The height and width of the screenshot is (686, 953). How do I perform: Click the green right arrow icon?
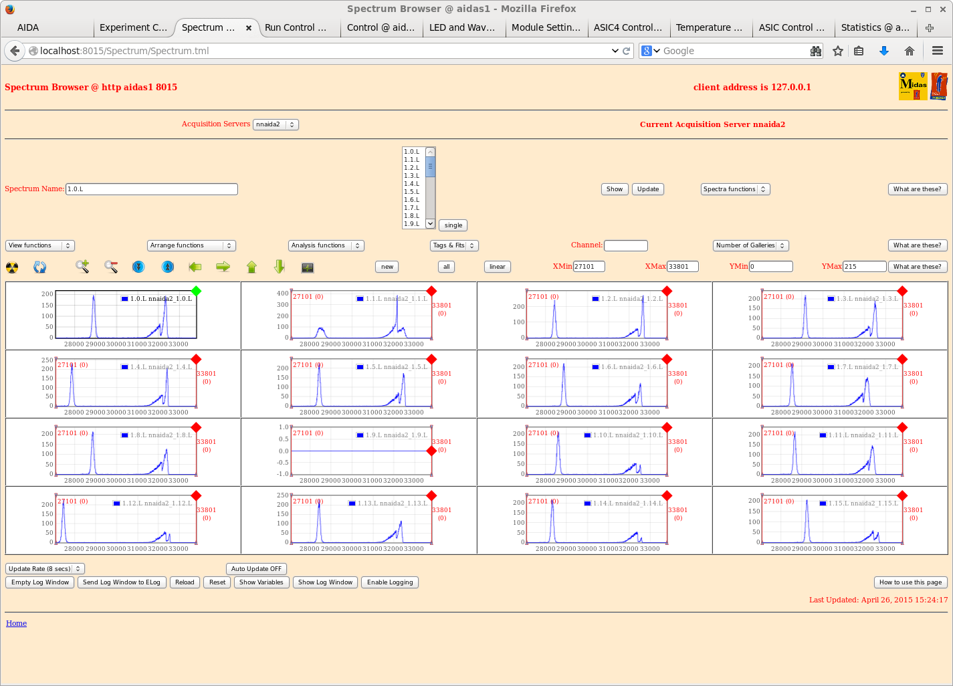click(x=223, y=267)
